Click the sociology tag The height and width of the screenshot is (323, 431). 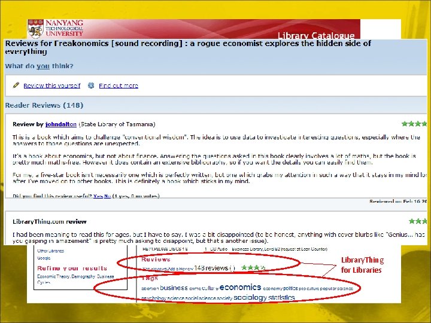click(250, 297)
